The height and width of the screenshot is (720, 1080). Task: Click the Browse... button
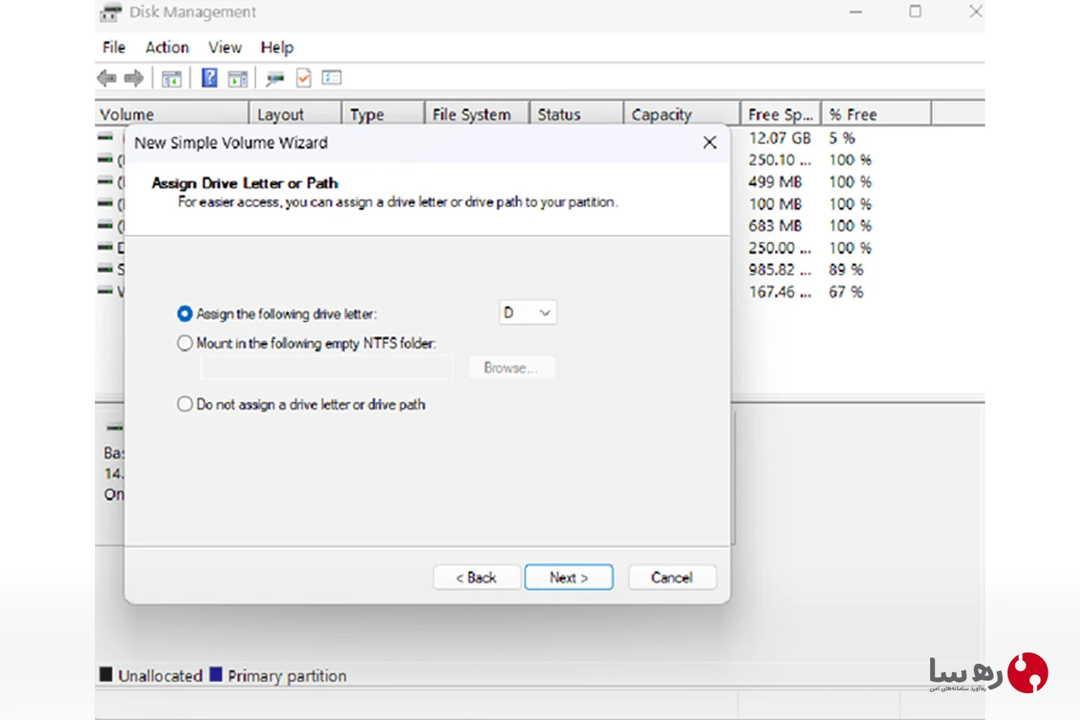(x=511, y=368)
